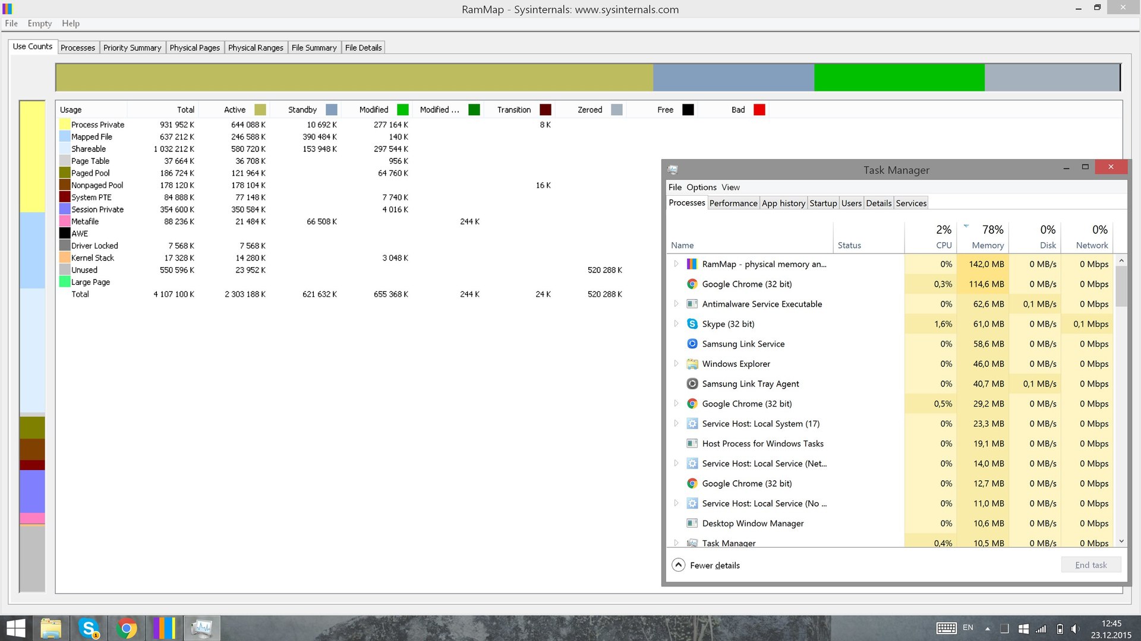1141x641 pixels.
Task: Expand Service Host: Local Service (Net... group
Action: 676,464
